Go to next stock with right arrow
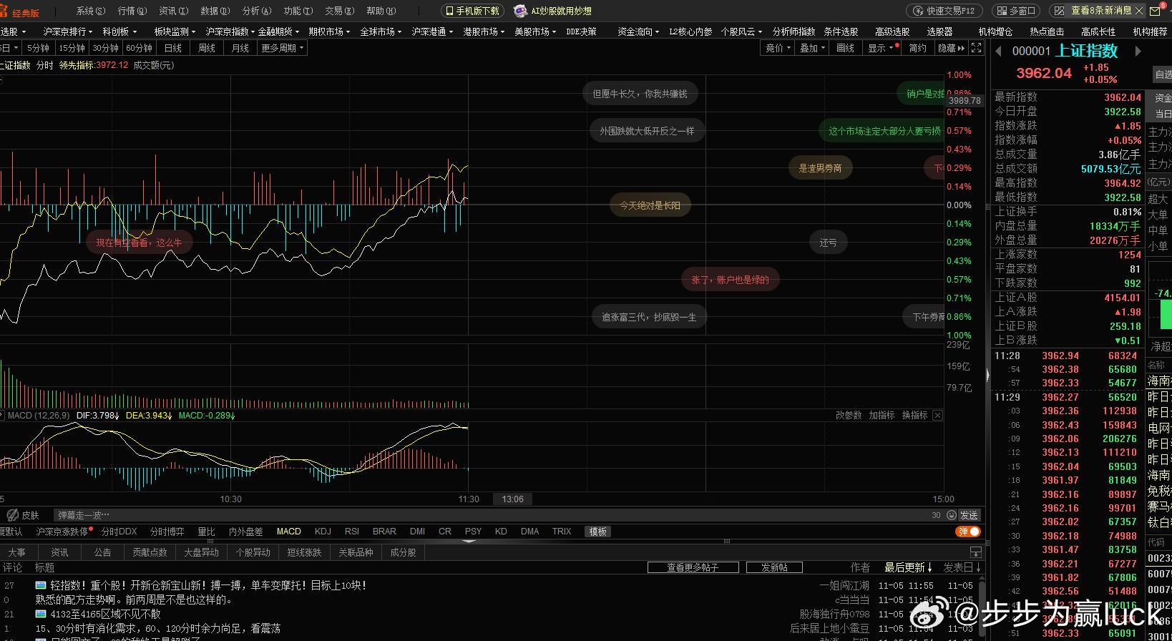 click(x=1138, y=51)
